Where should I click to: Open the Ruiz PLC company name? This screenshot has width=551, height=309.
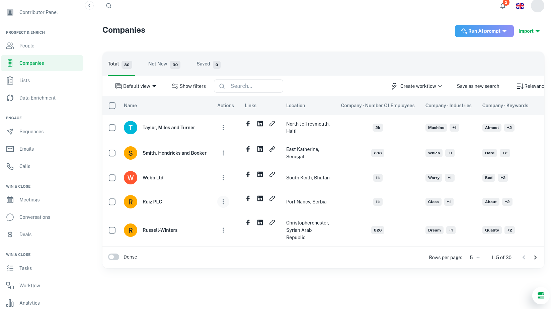coord(152,202)
